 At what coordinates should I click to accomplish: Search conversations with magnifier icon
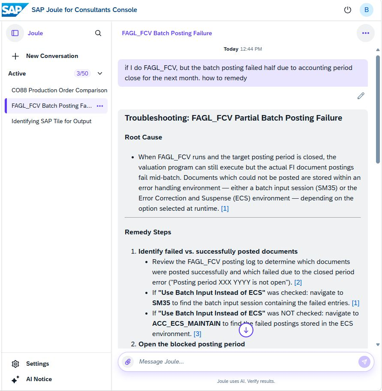98,33
